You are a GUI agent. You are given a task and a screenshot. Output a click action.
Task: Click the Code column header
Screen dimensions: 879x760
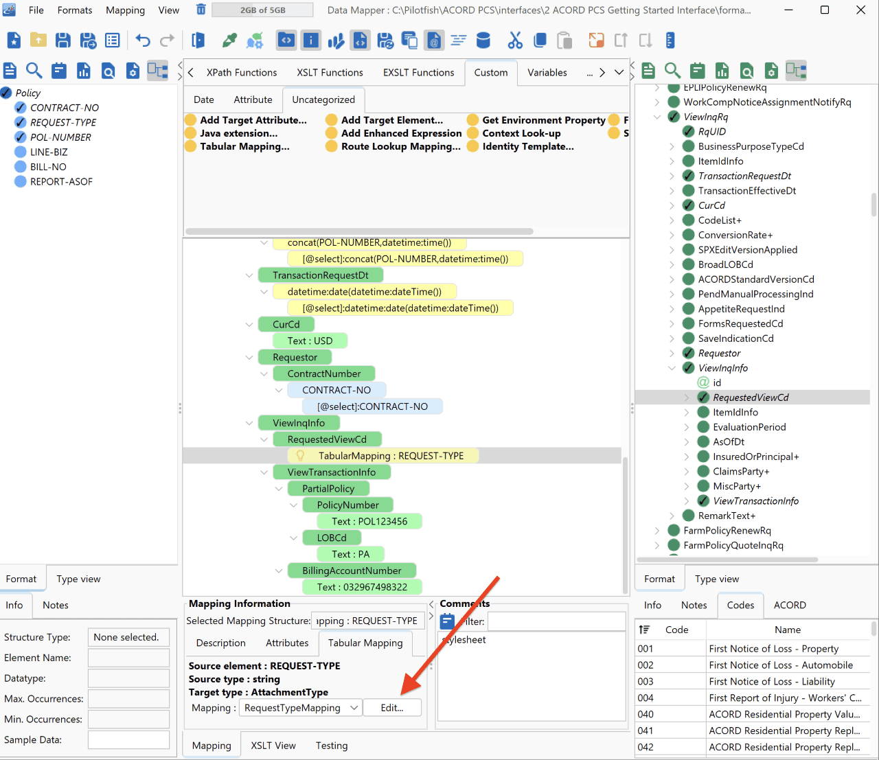[x=676, y=630]
